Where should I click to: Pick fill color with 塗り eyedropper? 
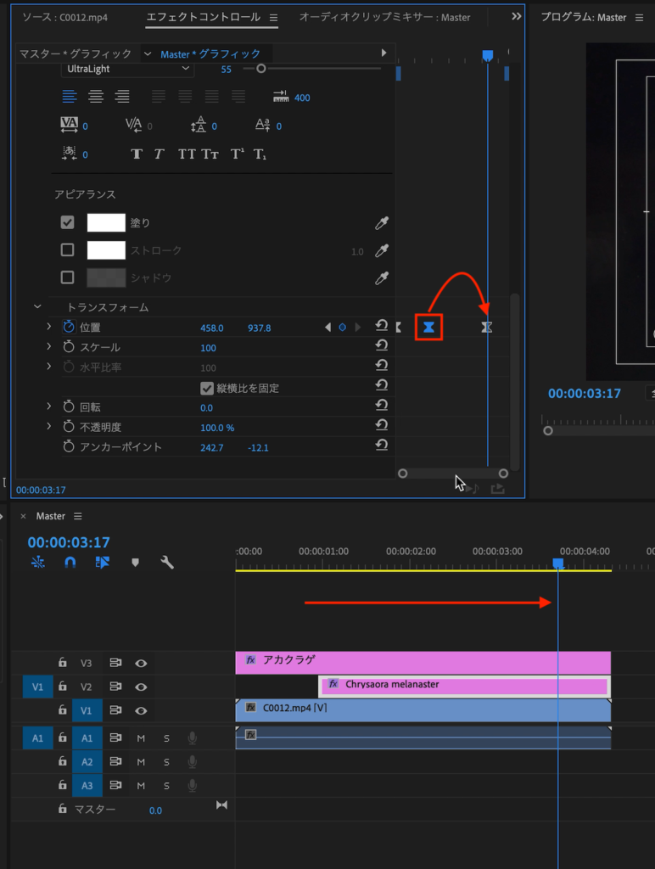pos(381,223)
